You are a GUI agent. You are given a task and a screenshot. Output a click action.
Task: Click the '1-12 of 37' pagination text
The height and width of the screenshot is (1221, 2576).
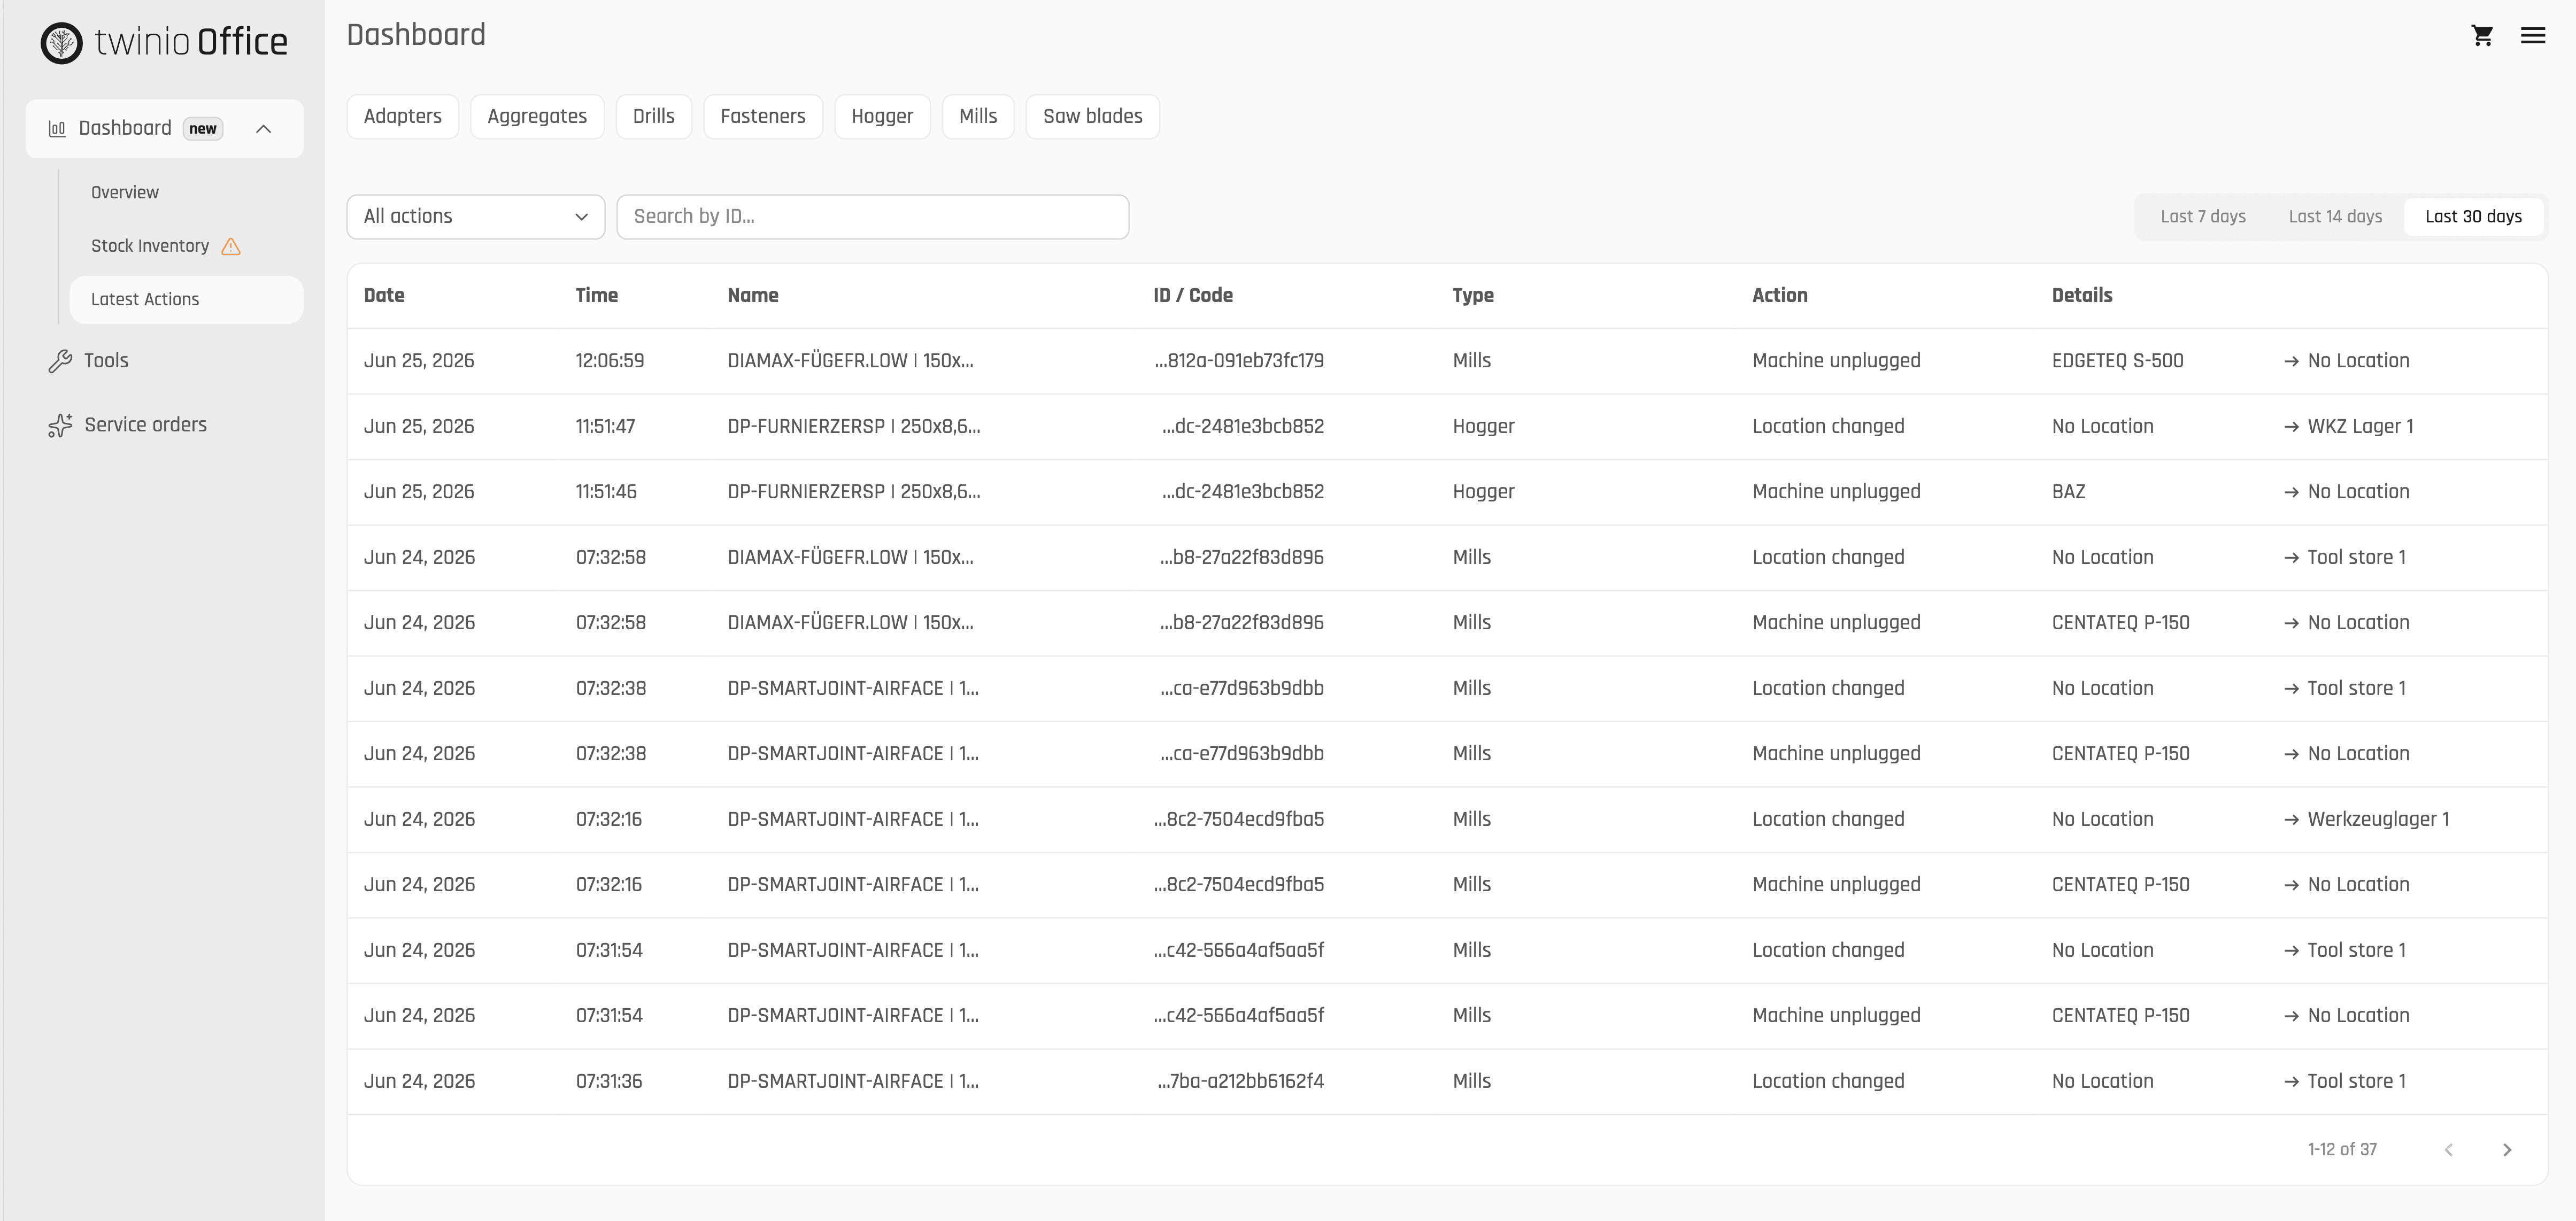click(2342, 1150)
